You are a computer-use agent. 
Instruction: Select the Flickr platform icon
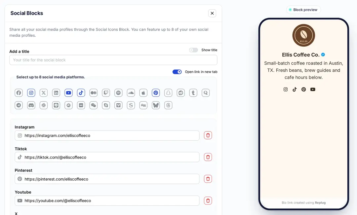(x=81, y=105)
